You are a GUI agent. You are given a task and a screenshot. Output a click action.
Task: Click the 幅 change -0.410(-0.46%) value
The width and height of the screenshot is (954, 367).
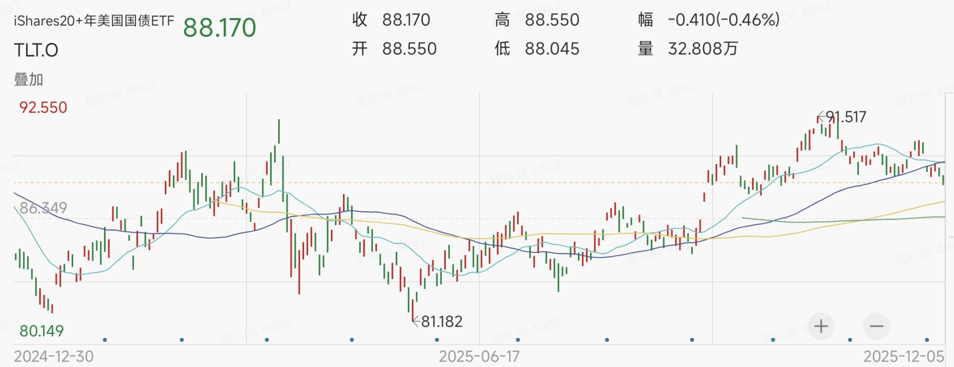(x=723, y=20)
